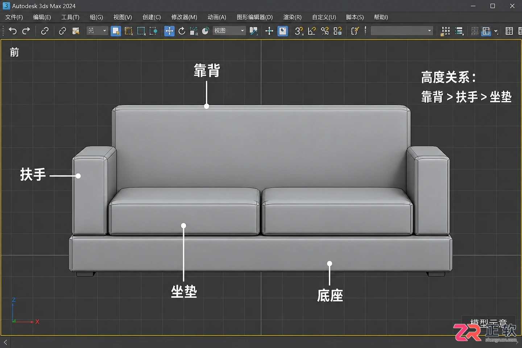The height and width of the screenshot is (348, 522).
Task: Open the 文件(F) menu
Action: [x=14, y=17]
